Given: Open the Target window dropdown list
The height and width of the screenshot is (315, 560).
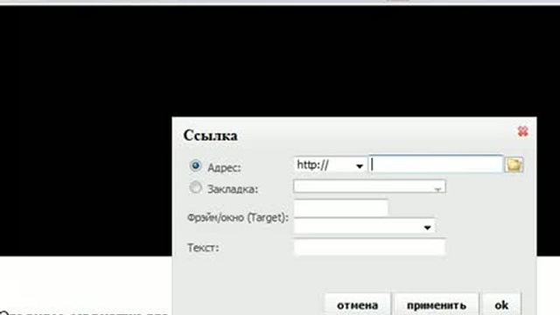Looking at the screenshot, I should tap(365, 227).
